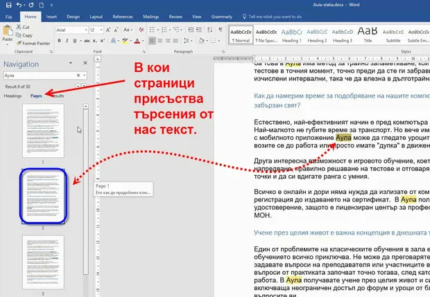The image size is (430, 297).
Task: Copy the selected text
Action: [x=24, y=35]
